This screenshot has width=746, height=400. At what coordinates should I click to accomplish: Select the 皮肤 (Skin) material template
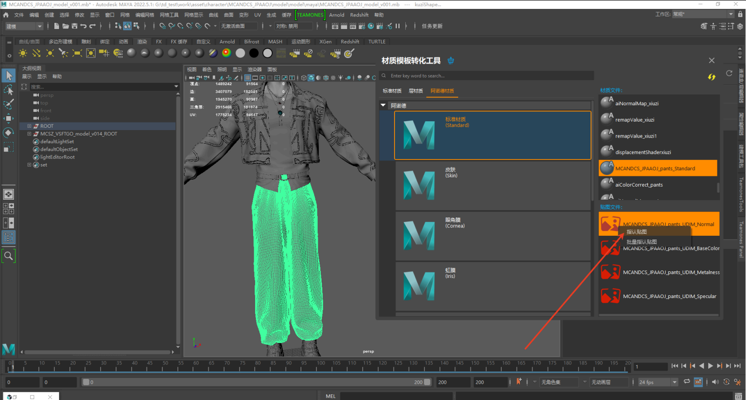tap(492, 186)
